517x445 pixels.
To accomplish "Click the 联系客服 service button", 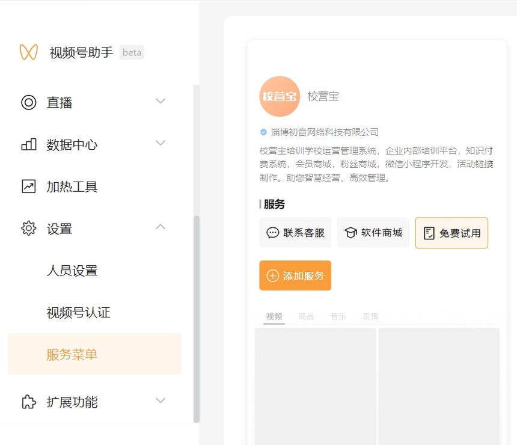I will click(295, 233).
